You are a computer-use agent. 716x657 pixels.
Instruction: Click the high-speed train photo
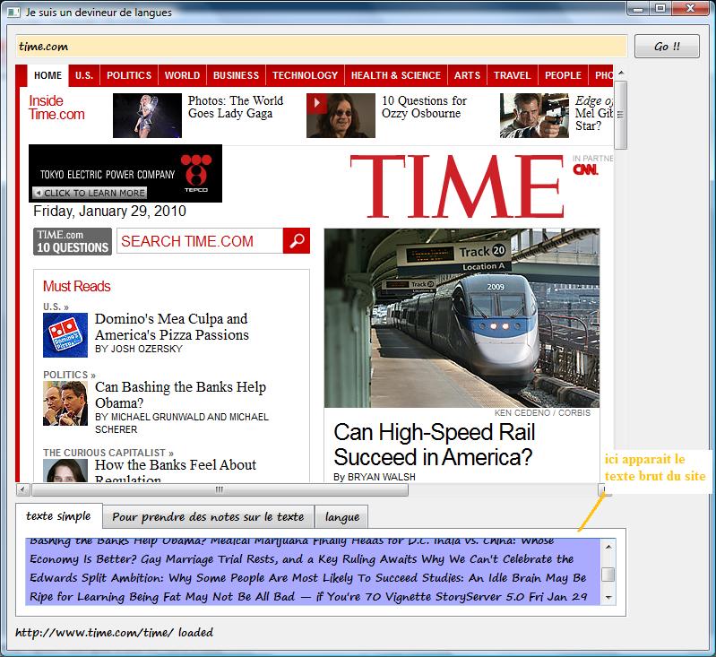tap(462, 318)
